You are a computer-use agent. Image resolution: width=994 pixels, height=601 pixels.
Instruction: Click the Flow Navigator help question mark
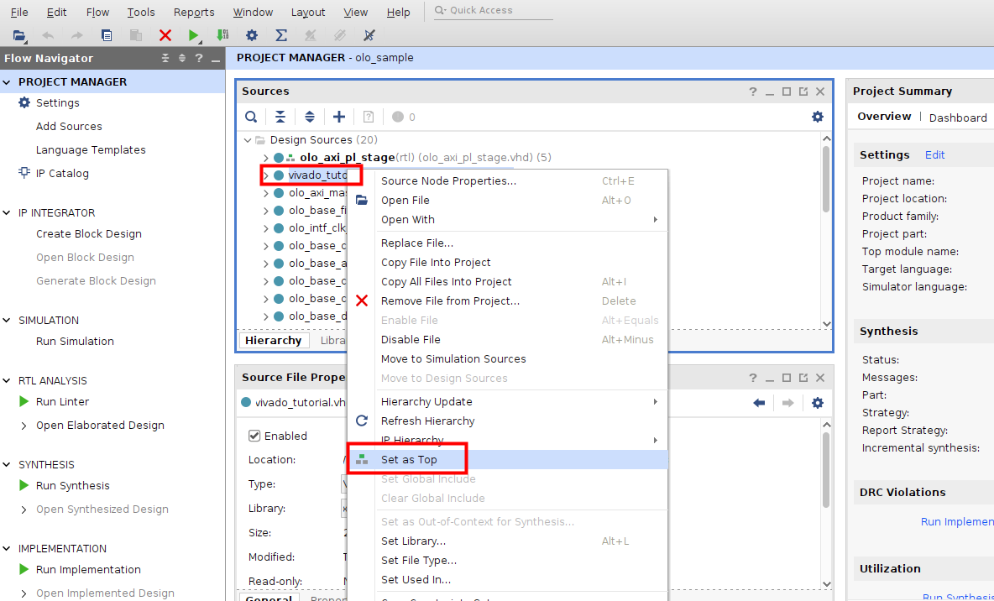[199, 58]
